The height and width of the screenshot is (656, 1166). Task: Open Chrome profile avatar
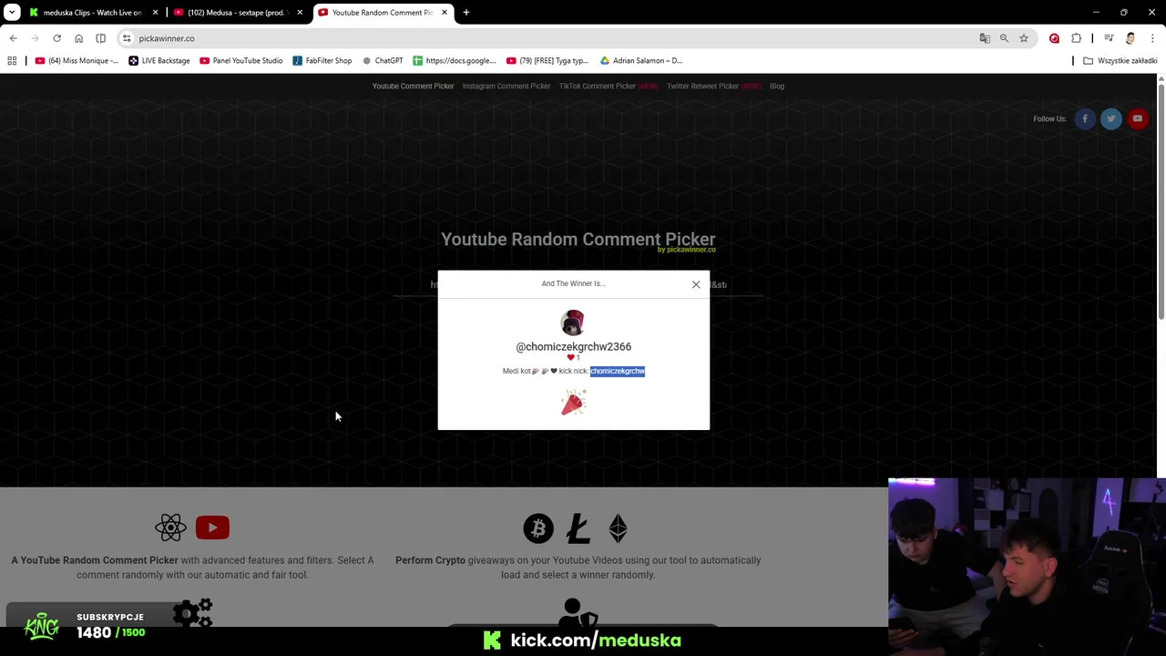pyautogui.click(x=1130, y=38)
